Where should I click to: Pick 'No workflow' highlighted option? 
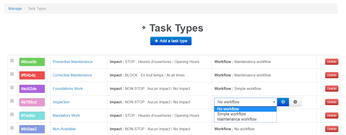coord(228,109)
